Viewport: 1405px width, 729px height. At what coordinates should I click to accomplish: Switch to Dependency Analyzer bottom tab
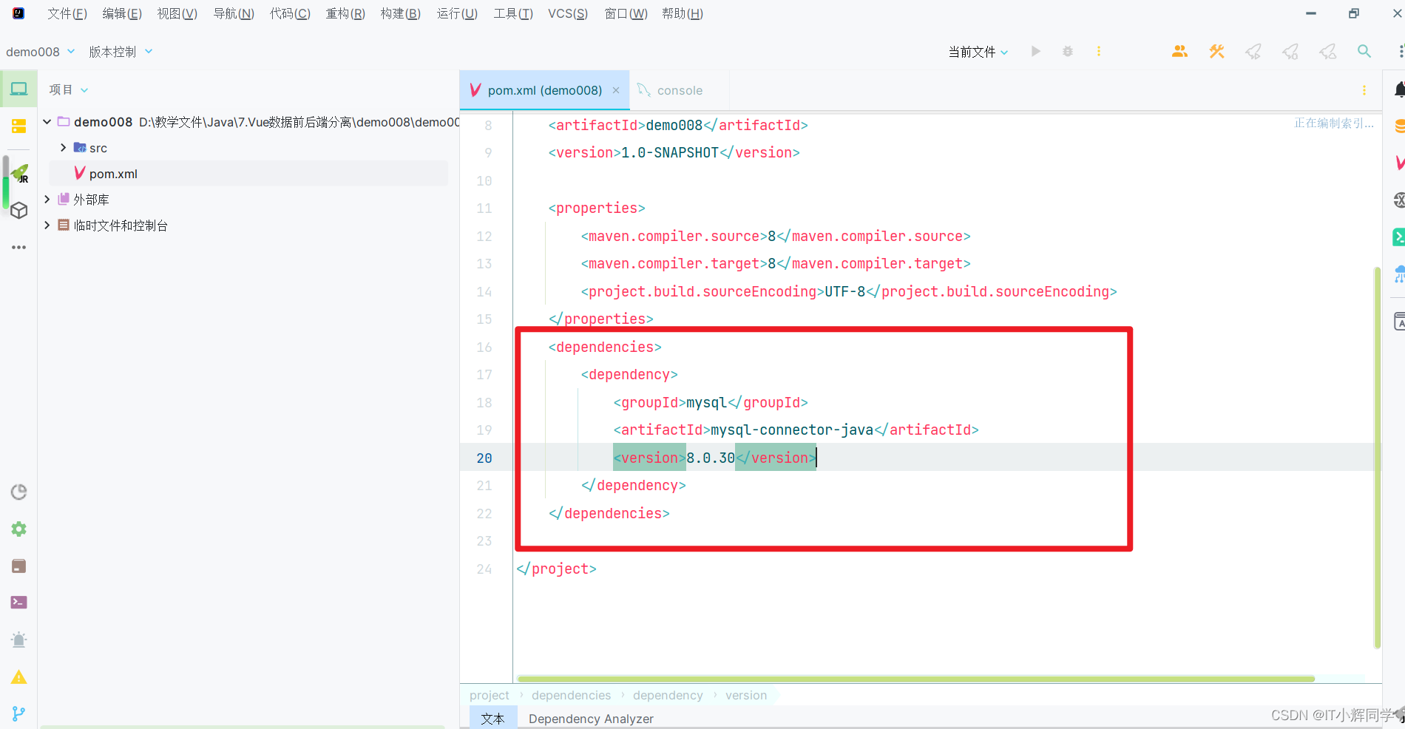[591, 718]
